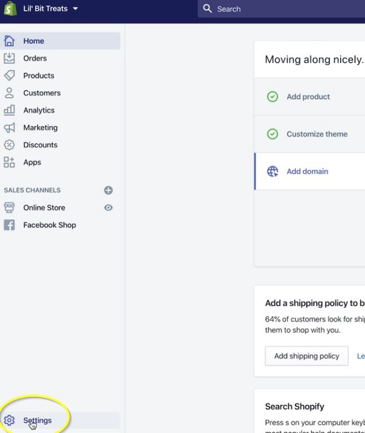
Task: Click the '64% of customers' description text
Action: tap(315, 325)
